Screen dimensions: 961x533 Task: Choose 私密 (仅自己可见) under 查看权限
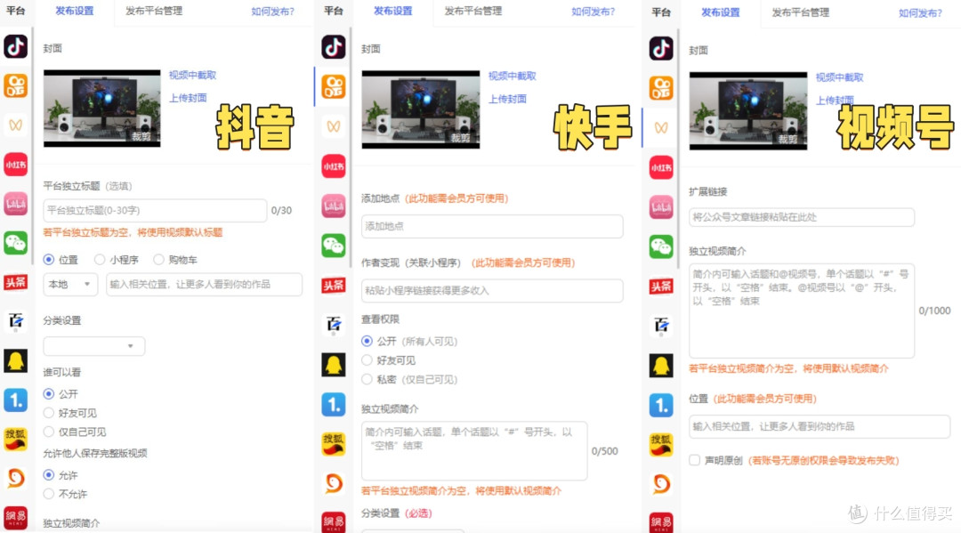click(x=367, y=379)
